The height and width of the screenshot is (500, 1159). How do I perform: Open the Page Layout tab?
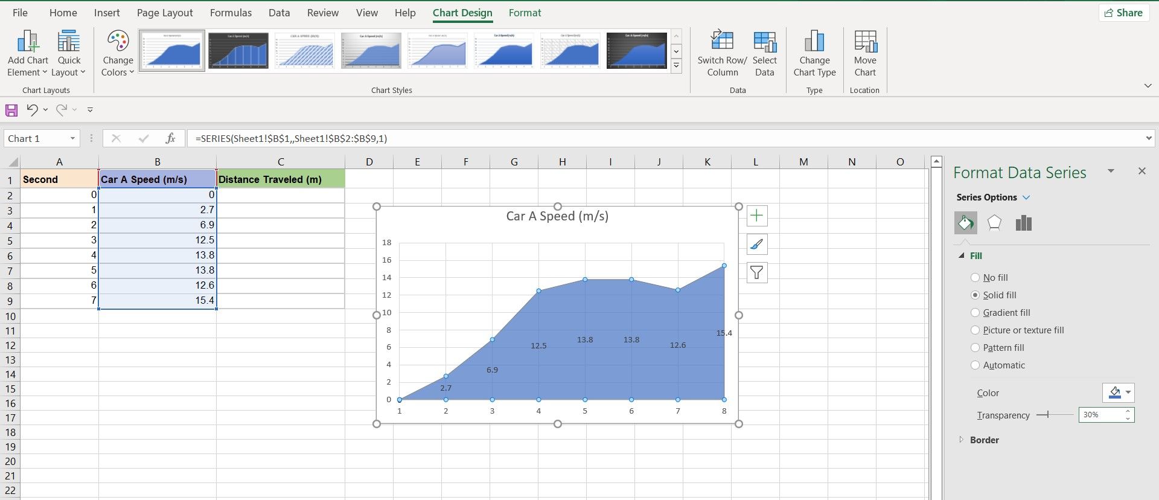[165, 13]
